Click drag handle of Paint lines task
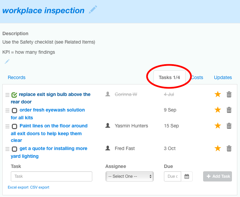Viewport: 240px width, 197px height. click(7, 126)
